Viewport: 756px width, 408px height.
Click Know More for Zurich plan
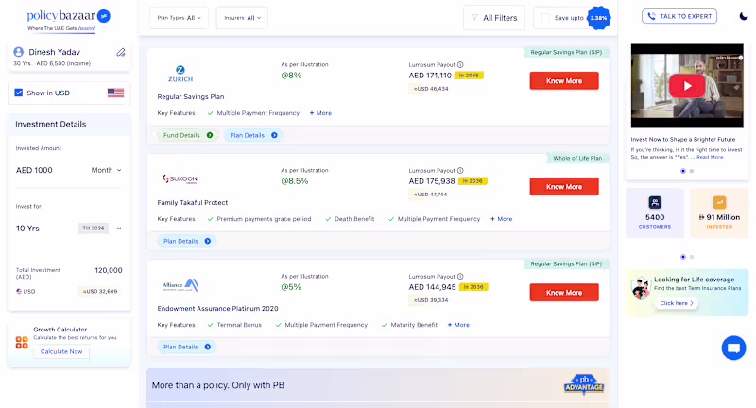(564, 81)
